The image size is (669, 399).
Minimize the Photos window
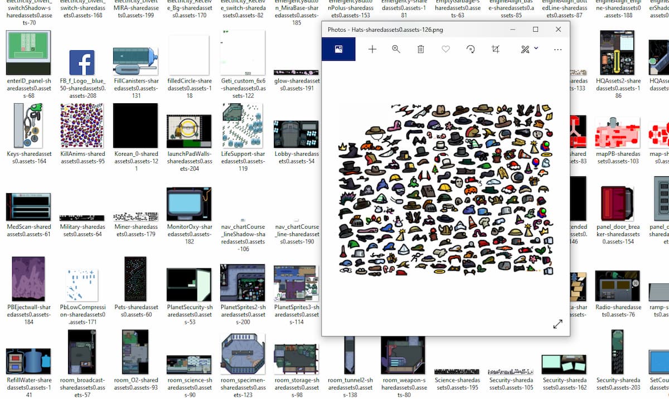(513, 29)
